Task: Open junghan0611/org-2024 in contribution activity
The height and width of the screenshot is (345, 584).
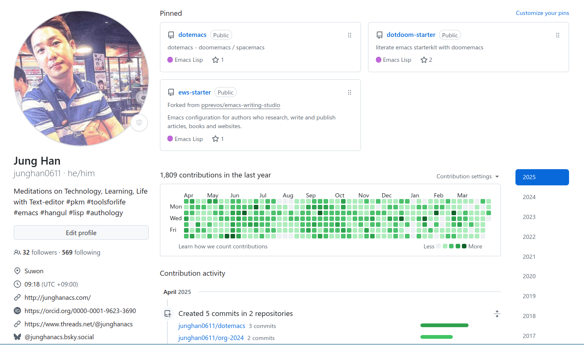Action: coord(211,338)
